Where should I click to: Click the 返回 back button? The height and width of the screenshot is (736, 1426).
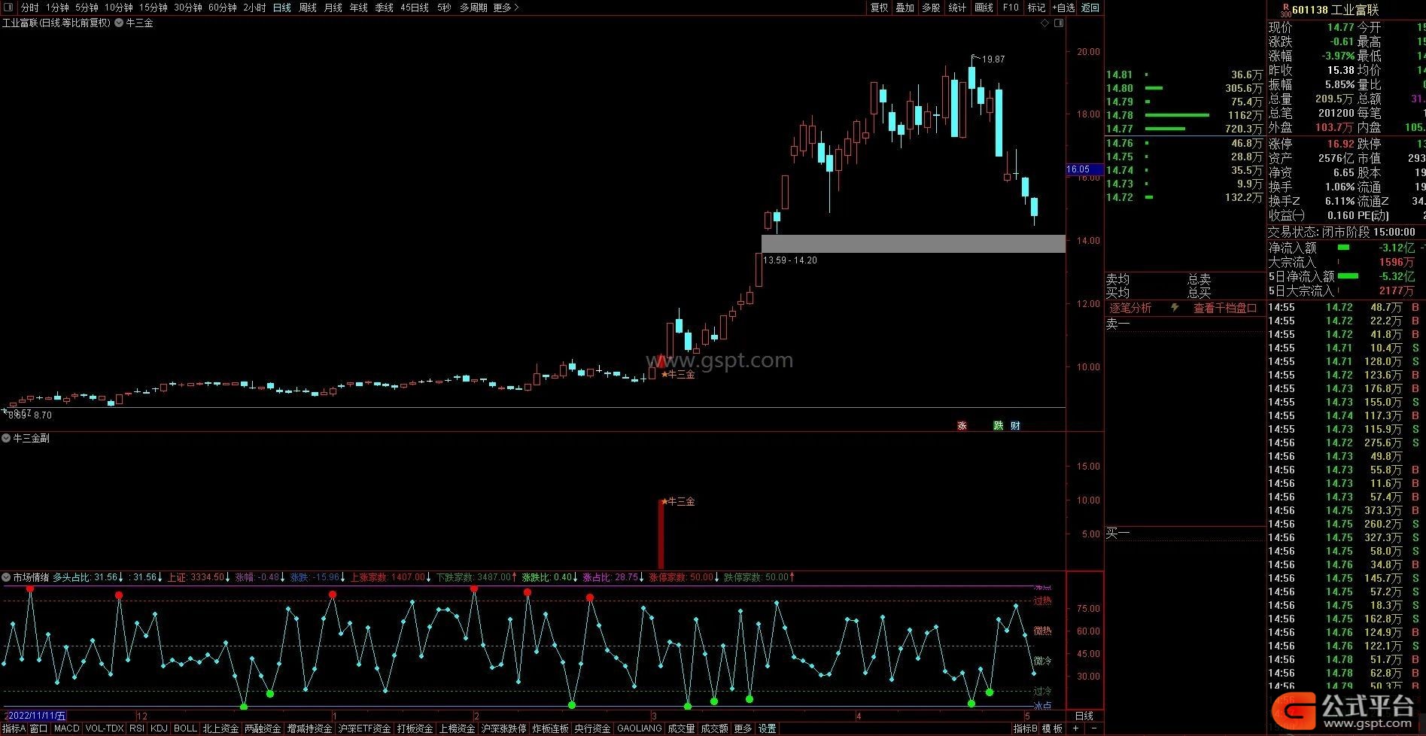click(x=1090, y=8)
